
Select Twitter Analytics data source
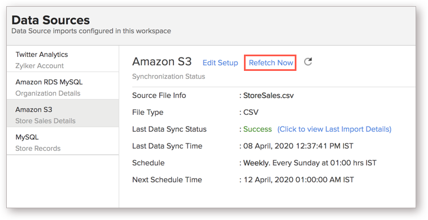[63, 59]
